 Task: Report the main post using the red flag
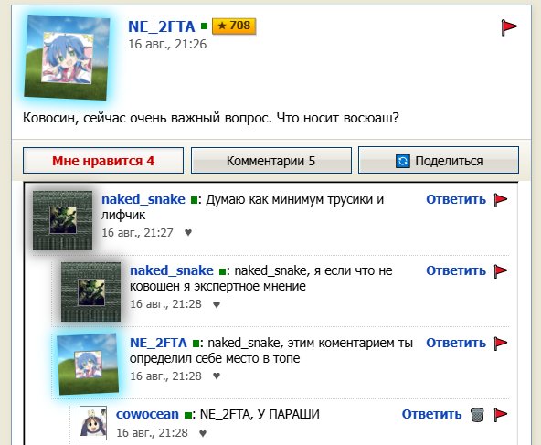(x=509, y=27)
